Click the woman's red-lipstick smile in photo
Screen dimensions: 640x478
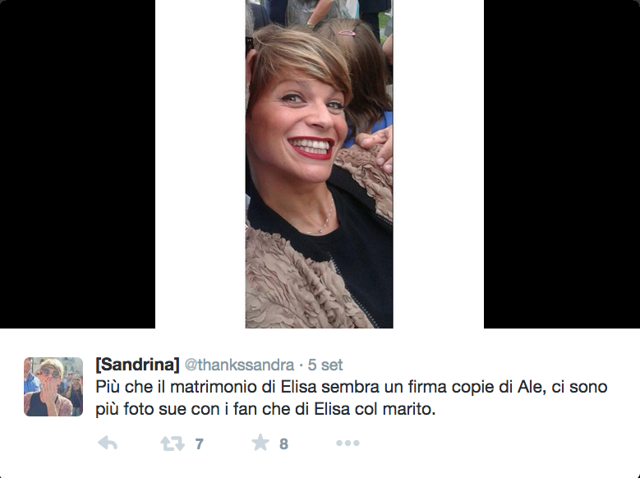[311, 147]
